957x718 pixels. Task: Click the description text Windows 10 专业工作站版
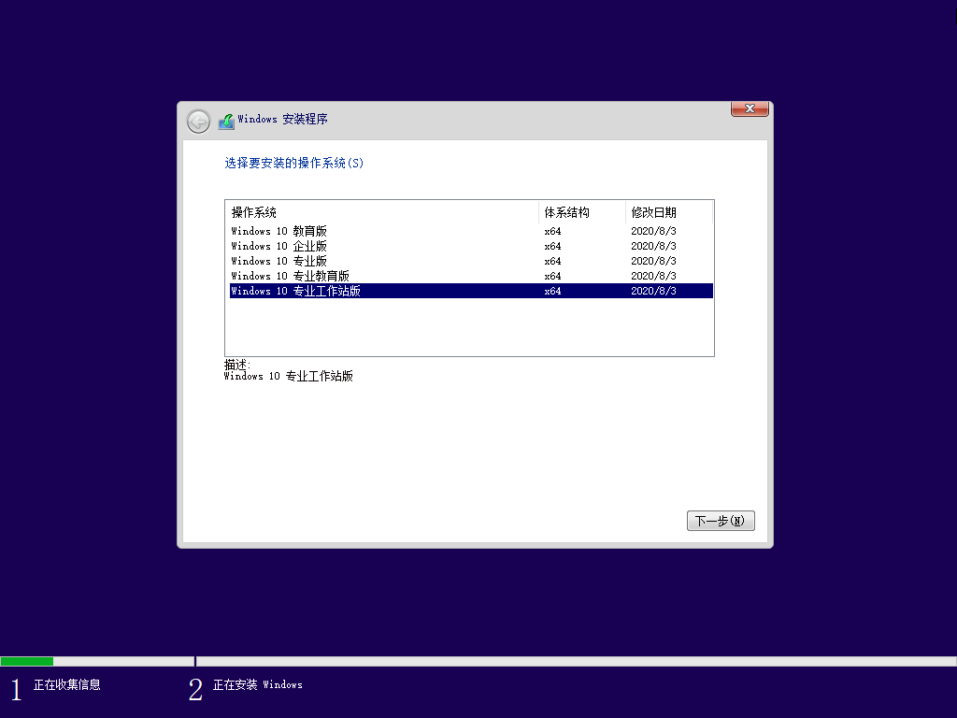click(x=290, y=376)
